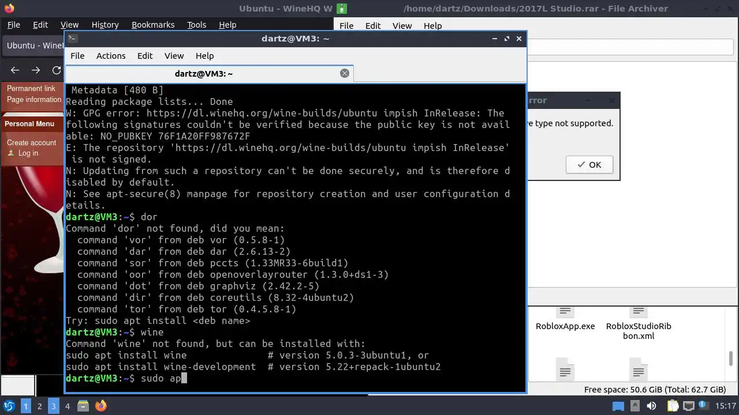Open the terminal Edit menu
This screenshot has width=739, height=415.
pyautogui.click(x=145, y=56)
